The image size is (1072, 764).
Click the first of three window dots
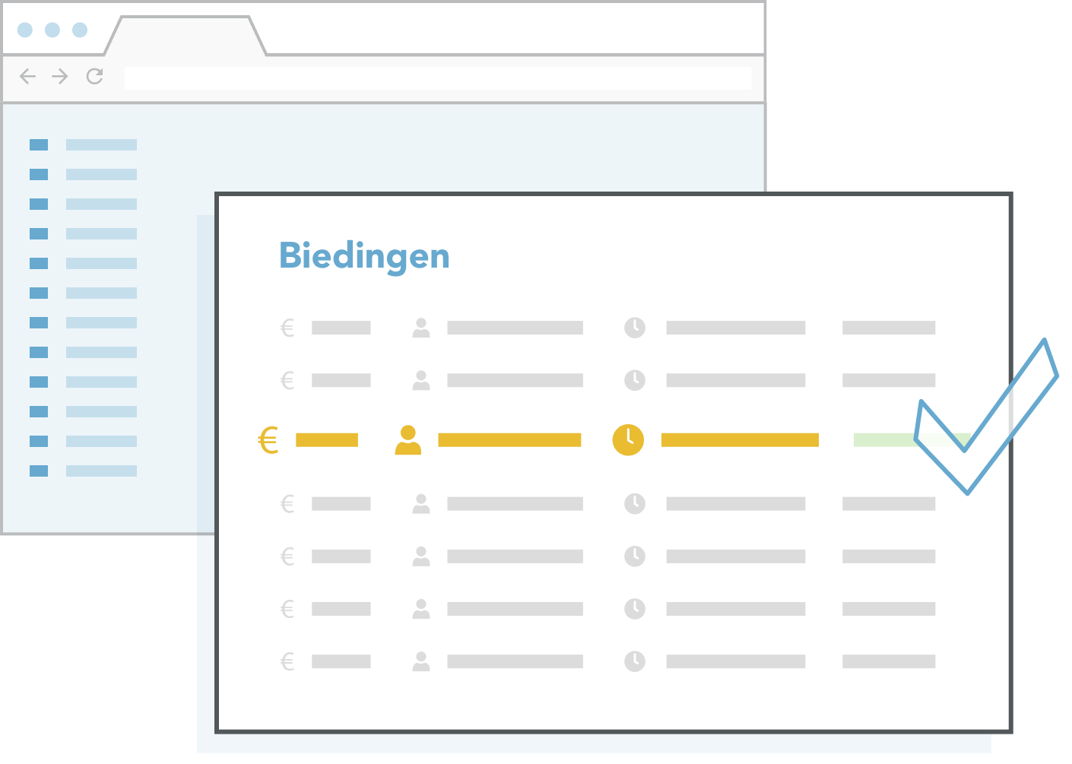(x=25, y=30)
